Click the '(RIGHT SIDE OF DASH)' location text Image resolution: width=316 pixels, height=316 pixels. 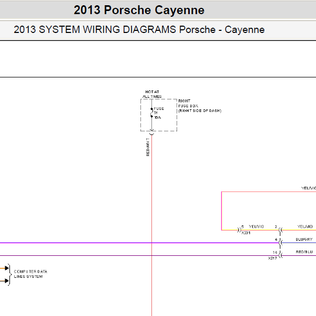click(200, 110)
